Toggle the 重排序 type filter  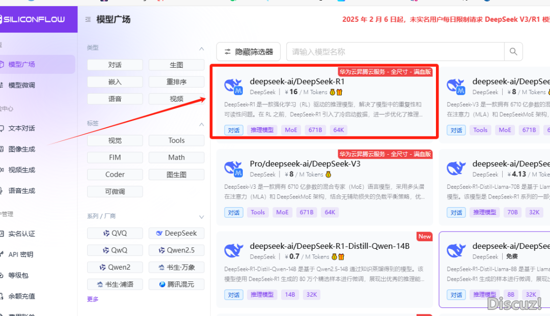[x=176, y=82]
